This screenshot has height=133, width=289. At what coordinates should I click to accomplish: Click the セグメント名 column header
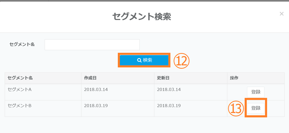click(x=20, y=78)
